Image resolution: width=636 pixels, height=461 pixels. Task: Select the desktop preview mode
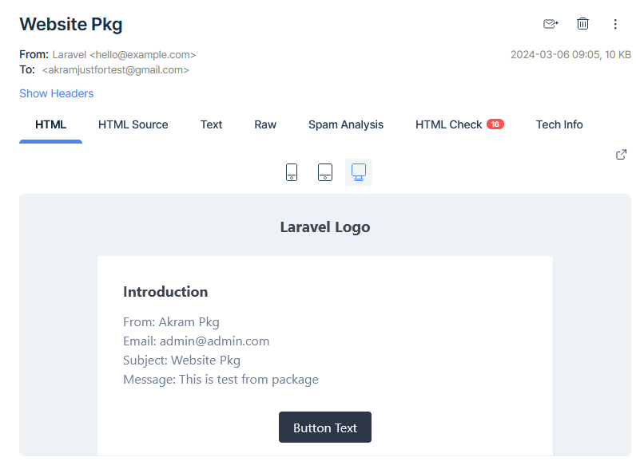click(359, 172)
